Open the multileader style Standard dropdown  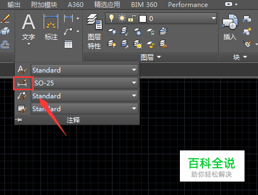(x=85, y=96)
